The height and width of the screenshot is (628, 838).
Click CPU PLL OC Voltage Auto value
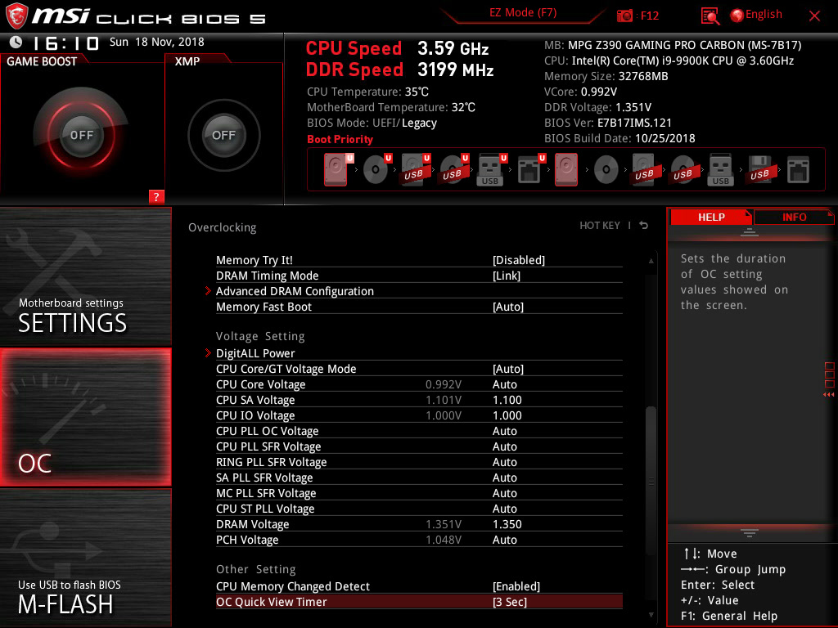click(x=504, y=431)
